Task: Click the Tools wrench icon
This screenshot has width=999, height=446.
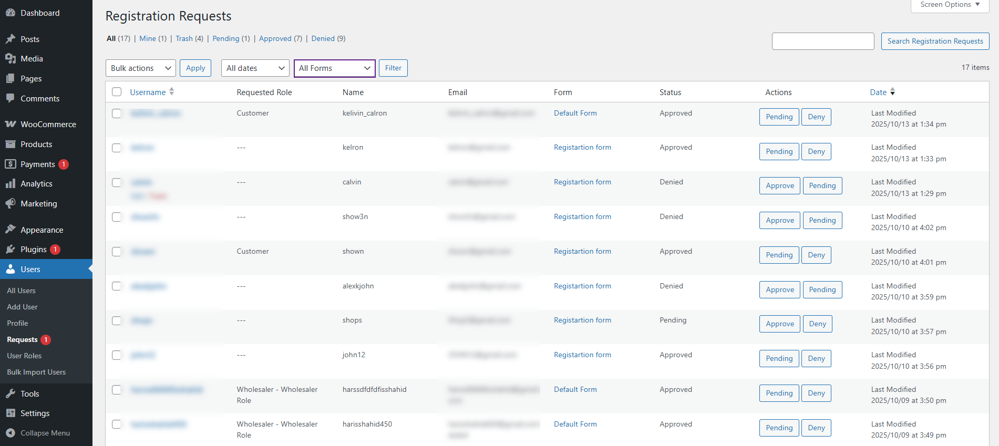Action: coord(11,394)
